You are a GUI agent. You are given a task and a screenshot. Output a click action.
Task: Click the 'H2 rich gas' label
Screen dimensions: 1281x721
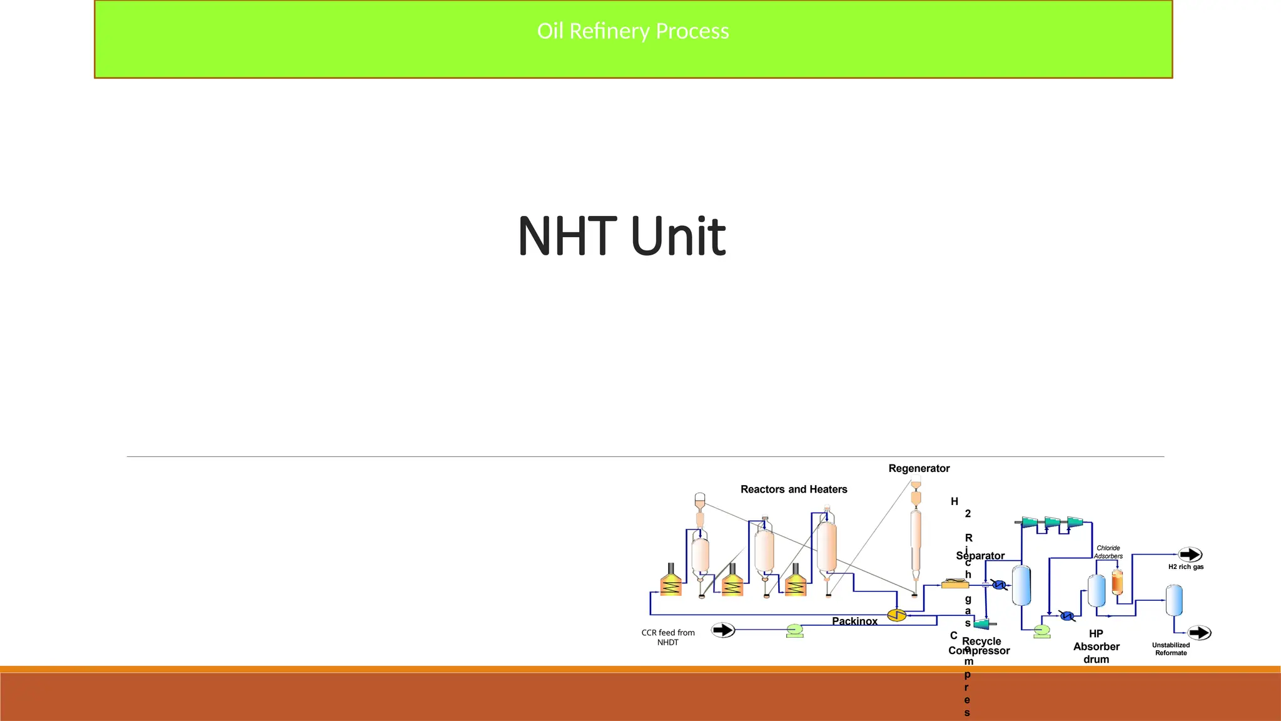click(1186, 567)
